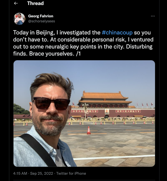
Task: Click the right red banner on gate
Action: coord(128,111)
